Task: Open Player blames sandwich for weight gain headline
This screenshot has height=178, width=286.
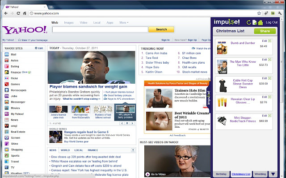Action: click(88, 87)
